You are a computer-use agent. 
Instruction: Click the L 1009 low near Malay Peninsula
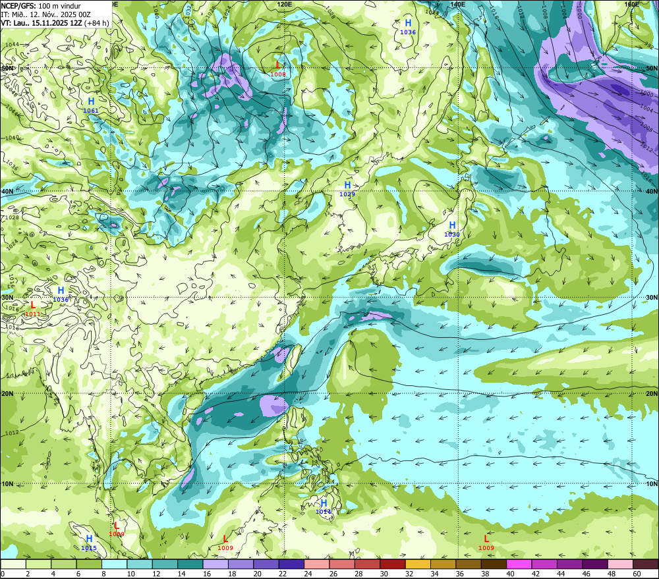(117, 529)
